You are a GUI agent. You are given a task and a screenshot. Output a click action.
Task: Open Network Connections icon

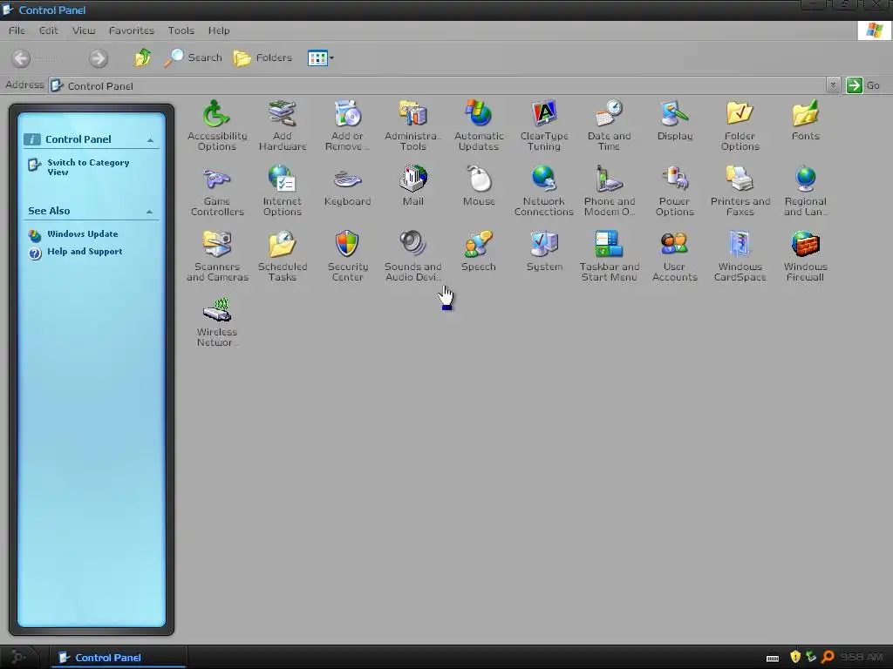point(544,191)
